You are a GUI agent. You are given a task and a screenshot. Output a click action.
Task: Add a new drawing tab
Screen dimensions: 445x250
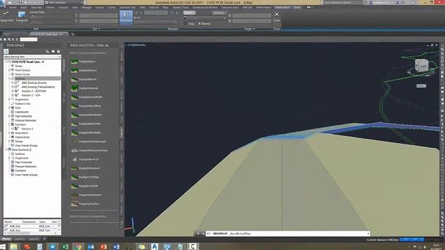click(72, 34)
